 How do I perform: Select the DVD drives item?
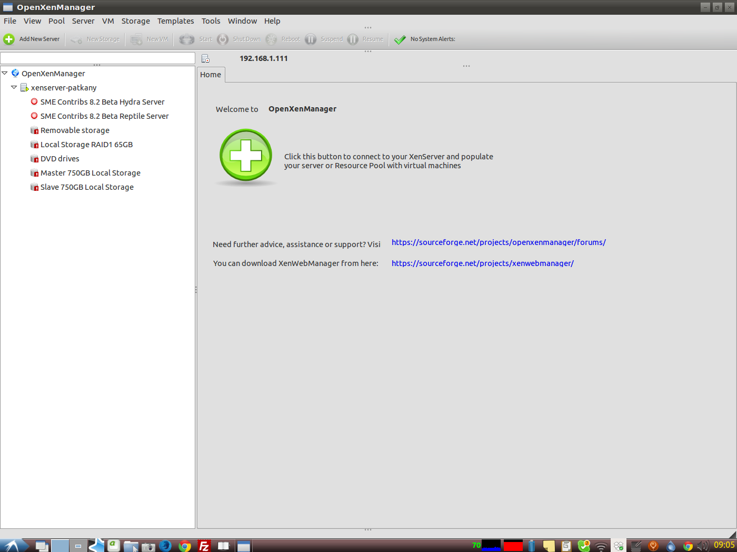pyautogui.click(x=59, y=159)
